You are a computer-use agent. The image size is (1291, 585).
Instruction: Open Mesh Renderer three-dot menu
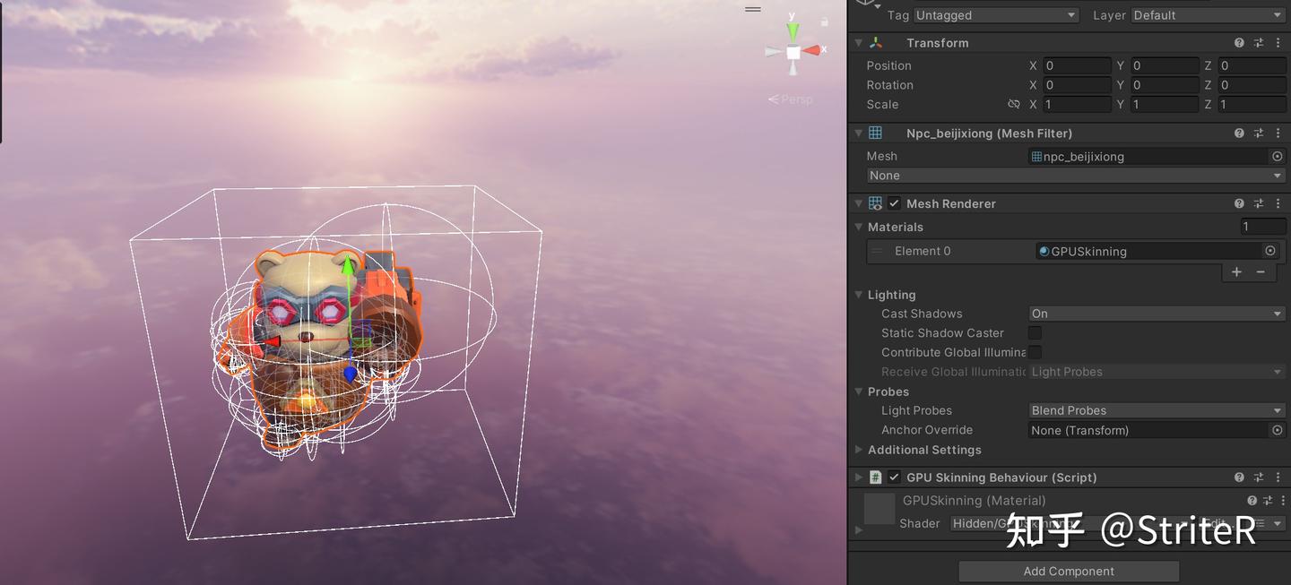pos(1278,203)
